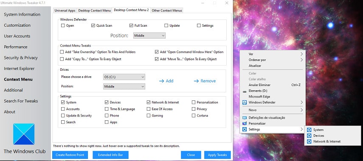Click the Devices submenu gear icon
Image resolution: width=363 pixels, height=161 pixels.
click(309, 136)
